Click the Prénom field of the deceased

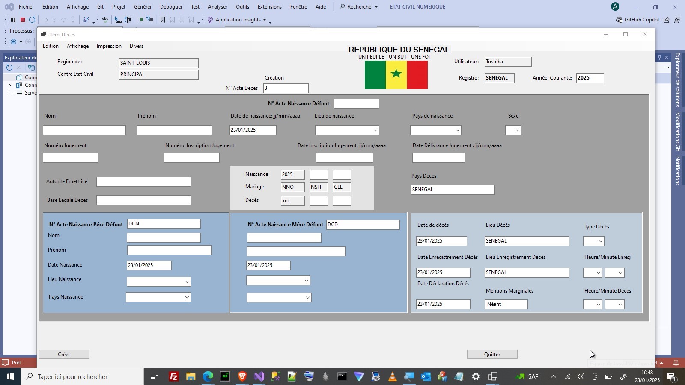coord(174,130)
